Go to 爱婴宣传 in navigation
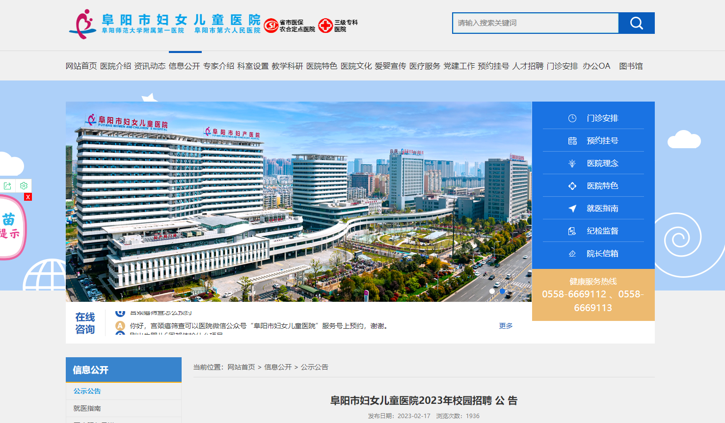Screen dimensions: 725x423 coord(391,66)
